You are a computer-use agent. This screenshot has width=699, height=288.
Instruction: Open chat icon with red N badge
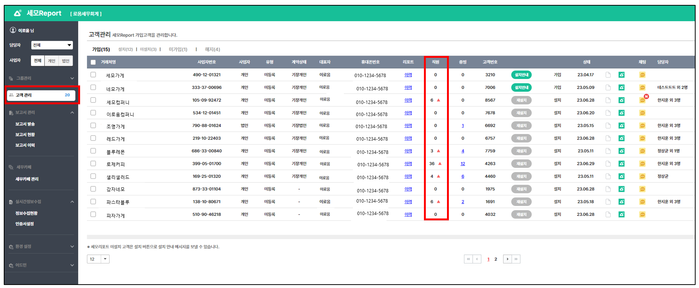click(642, 100)
